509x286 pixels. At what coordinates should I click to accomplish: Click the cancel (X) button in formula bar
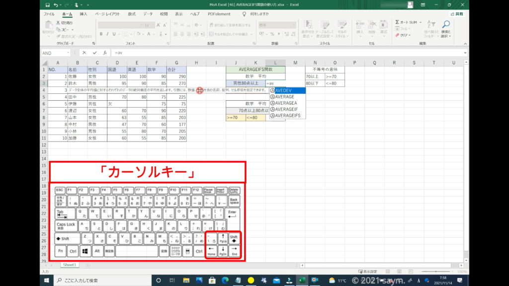point(85,53)
